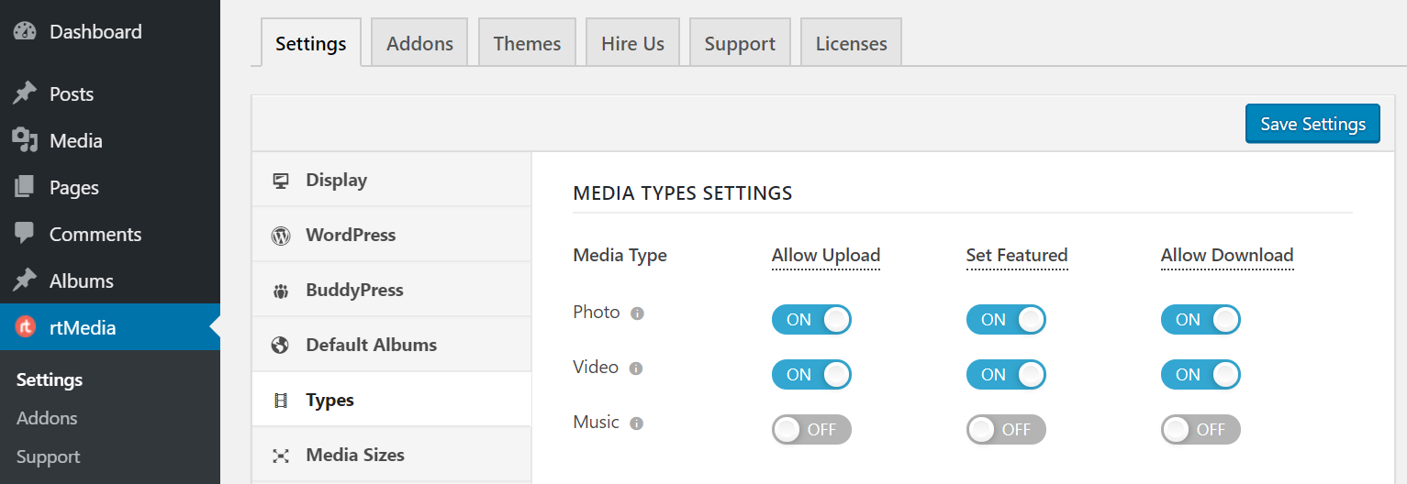Click the info icon next to Photo

pos(638,313)
